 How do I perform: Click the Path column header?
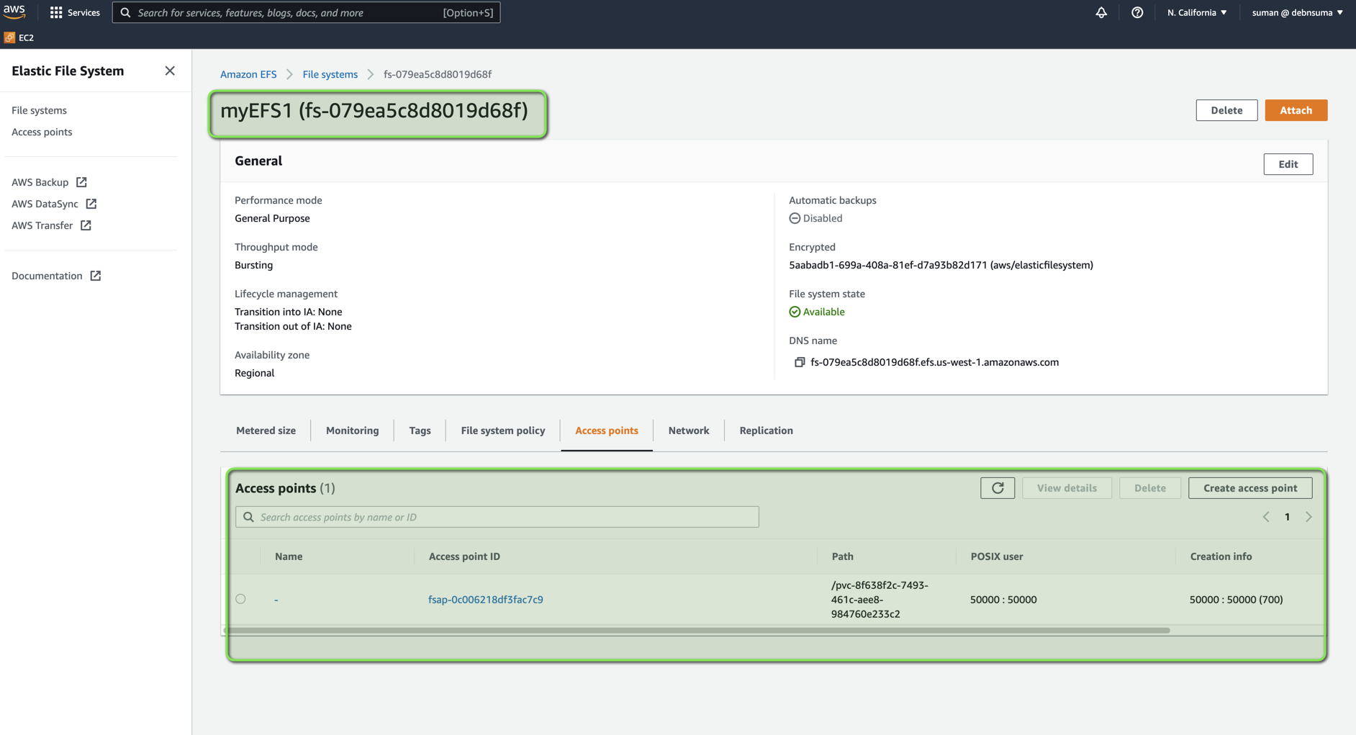[842, 556]
